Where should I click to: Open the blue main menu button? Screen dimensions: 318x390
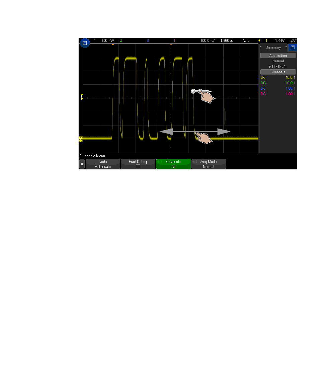(x=85, y=43)
